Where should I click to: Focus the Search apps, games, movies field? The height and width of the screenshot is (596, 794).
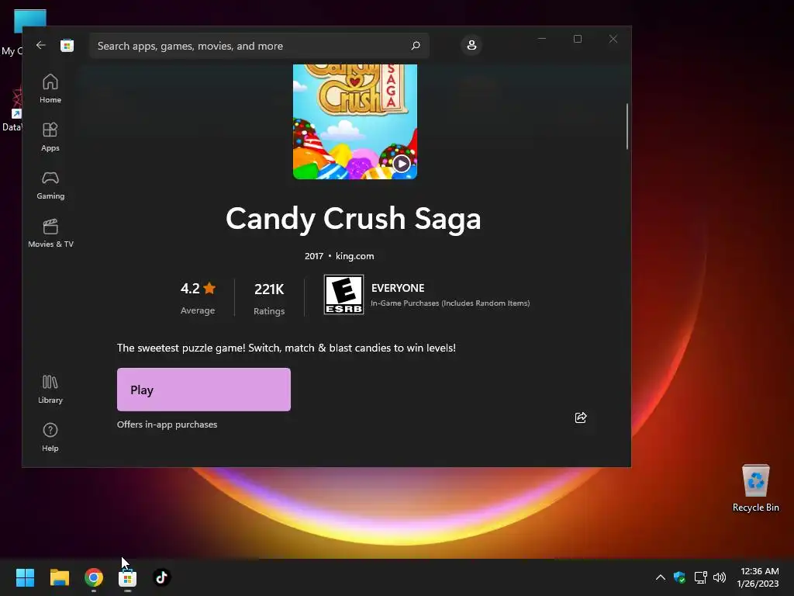(x=259, y=46)
